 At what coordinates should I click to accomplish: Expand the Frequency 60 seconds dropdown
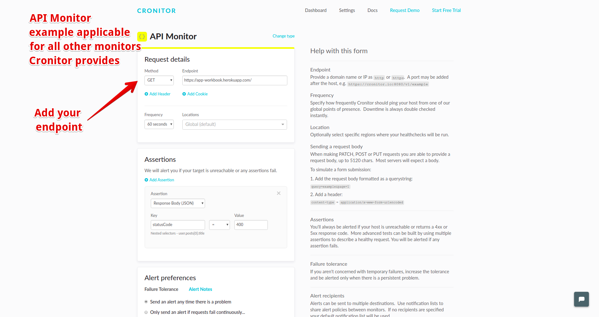(159, 124)
